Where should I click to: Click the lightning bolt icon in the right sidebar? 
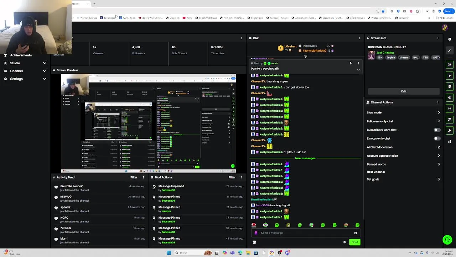[450, 75]
